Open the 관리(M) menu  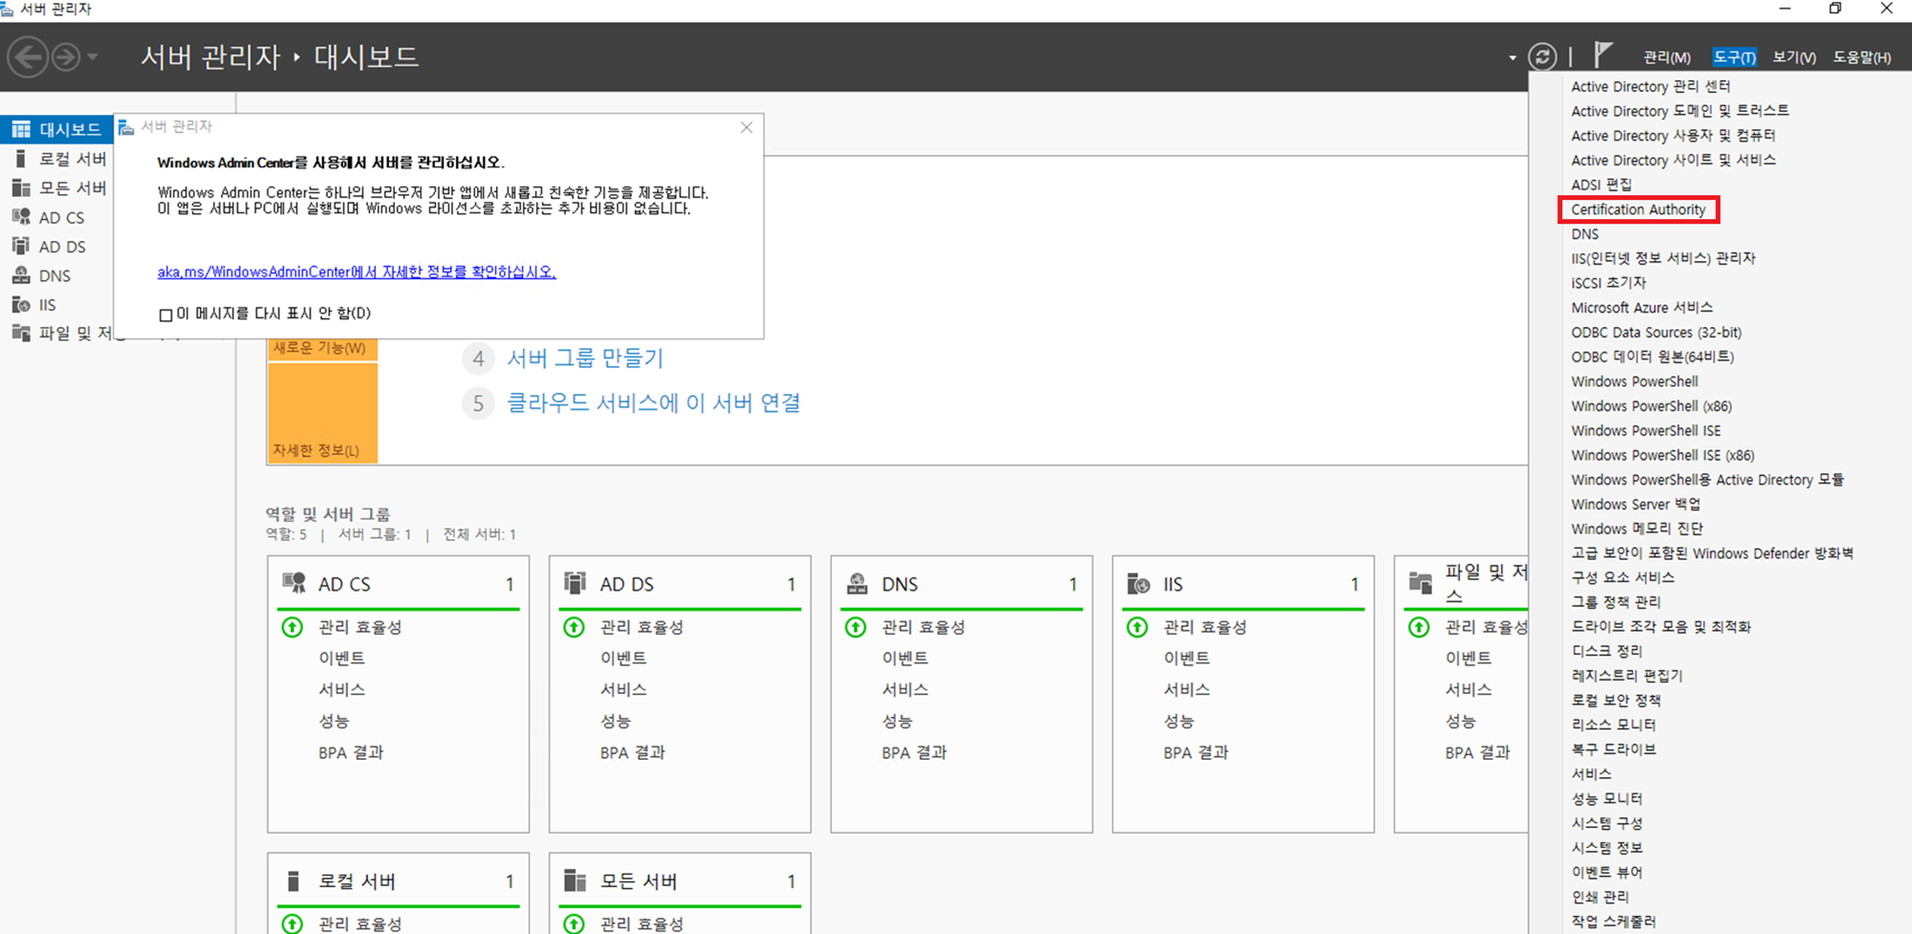point(1666,57)
